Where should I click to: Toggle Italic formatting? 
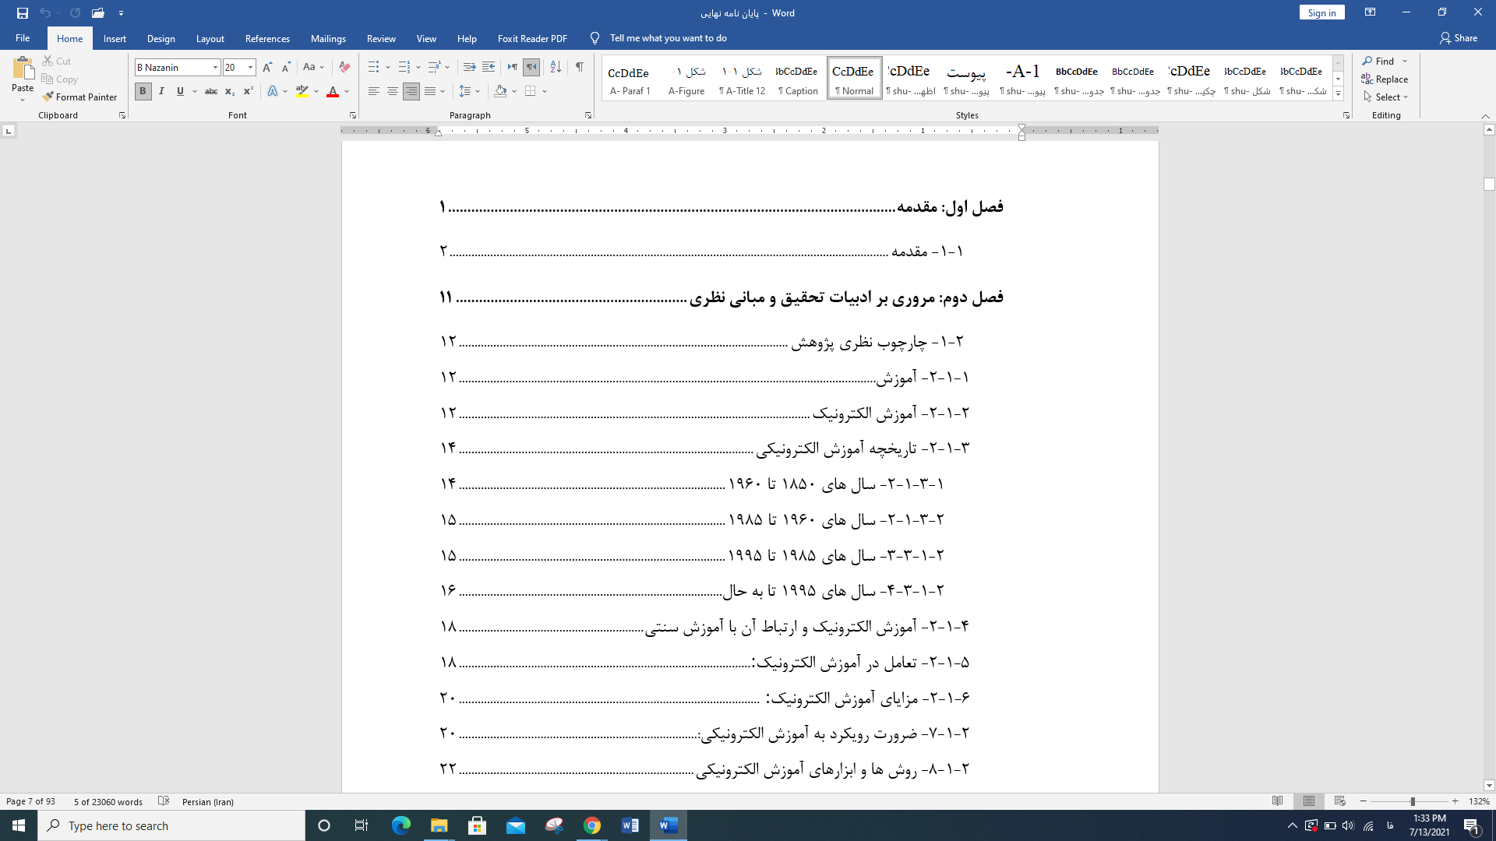(x=161, y=91)
